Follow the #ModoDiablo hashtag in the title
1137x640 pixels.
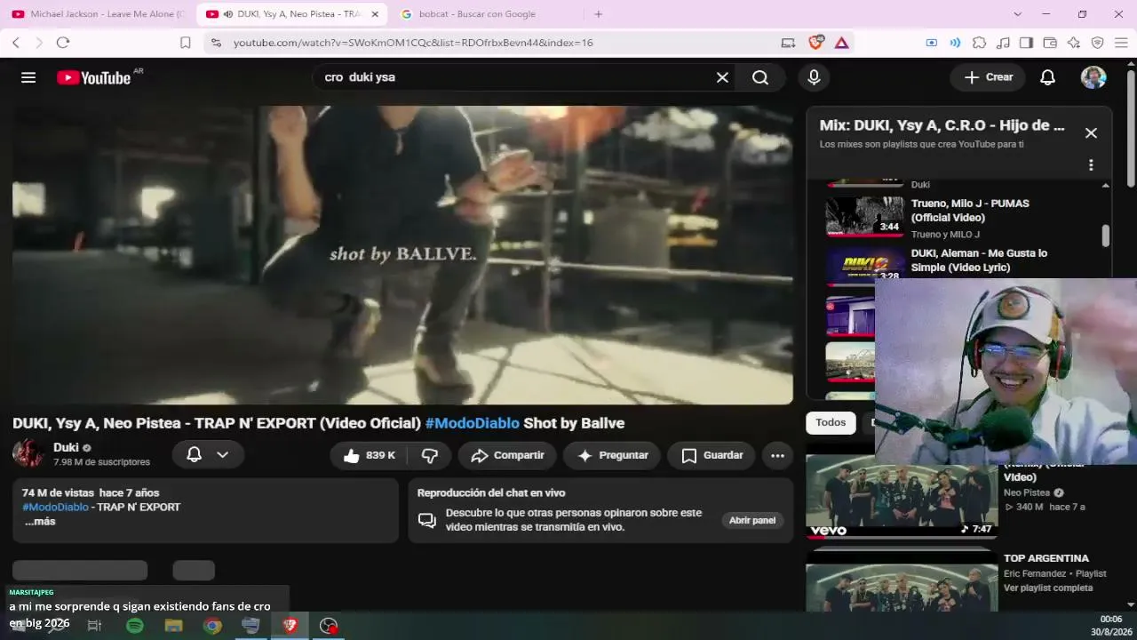tap(472, 423)
